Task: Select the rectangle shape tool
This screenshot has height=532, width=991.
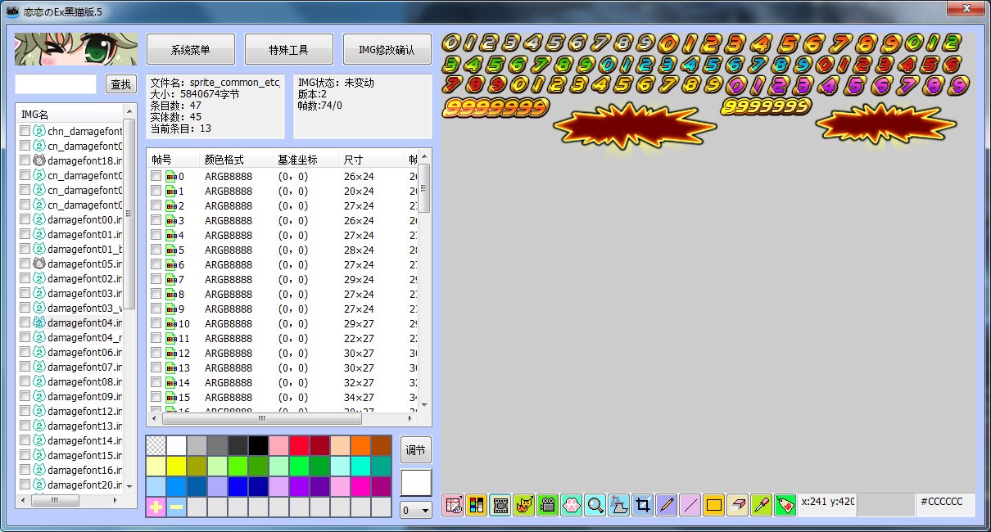Action: (x=714, y=505)
